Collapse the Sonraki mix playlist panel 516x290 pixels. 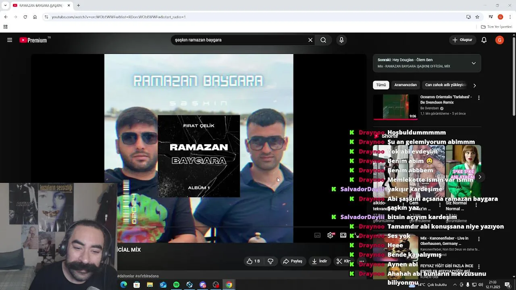[474, 63]
